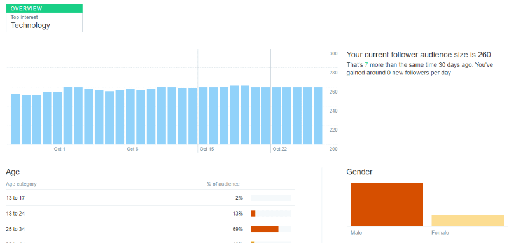This screenshot has width=509, height=243.
Task: Click the Oct 1 axis label
Action: (59, 149)
